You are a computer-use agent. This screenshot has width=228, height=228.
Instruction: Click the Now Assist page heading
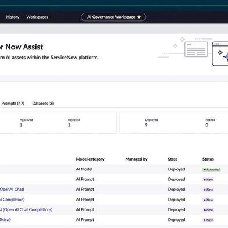pyautogui.click(x=22, y=47)
